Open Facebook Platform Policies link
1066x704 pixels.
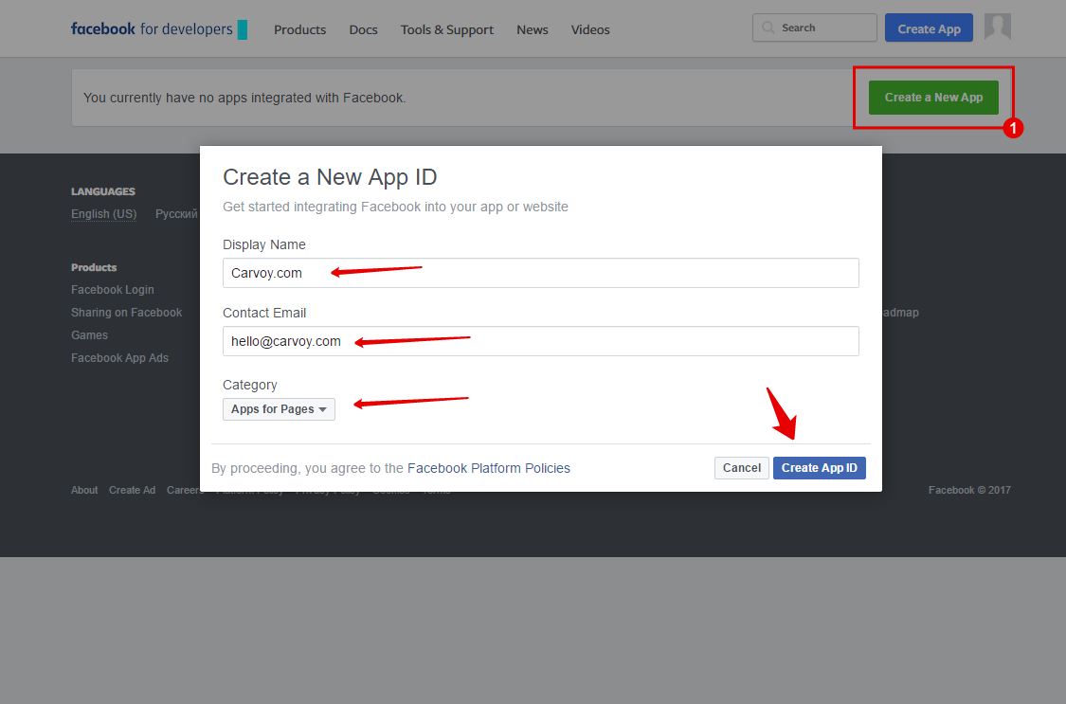coord(488,468)
